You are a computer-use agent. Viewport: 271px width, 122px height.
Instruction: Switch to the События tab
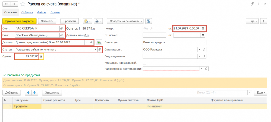[x=27, y=12]
